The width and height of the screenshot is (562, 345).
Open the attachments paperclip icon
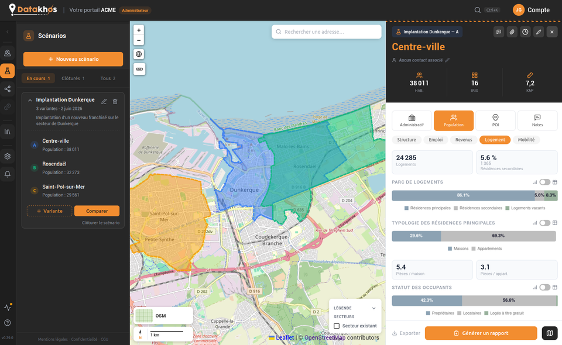[512, 32]
